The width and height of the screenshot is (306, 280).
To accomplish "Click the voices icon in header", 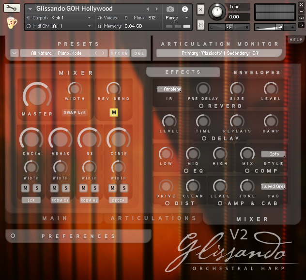I will pos(100,18).
